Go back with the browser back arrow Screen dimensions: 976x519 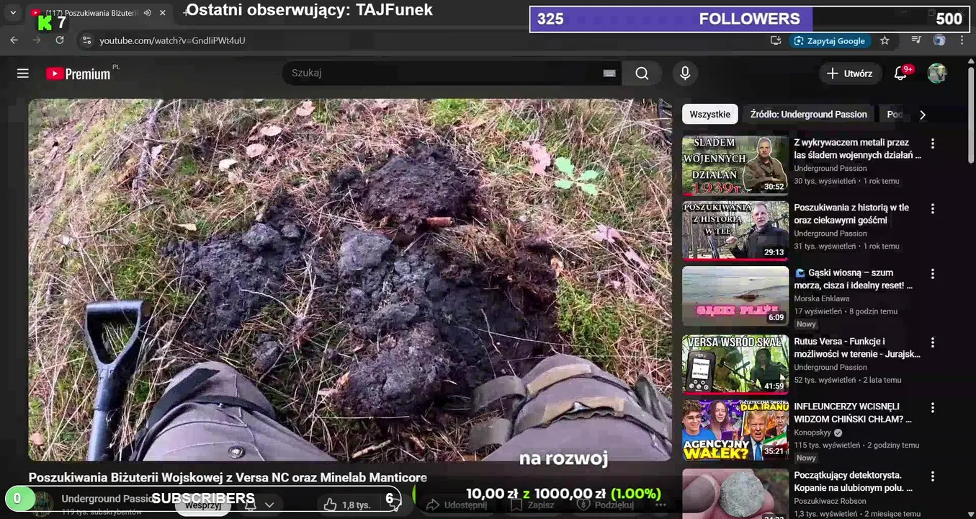point(14,40)
